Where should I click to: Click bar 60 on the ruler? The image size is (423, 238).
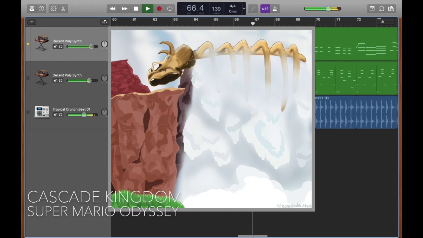click(x=114, y=20)
